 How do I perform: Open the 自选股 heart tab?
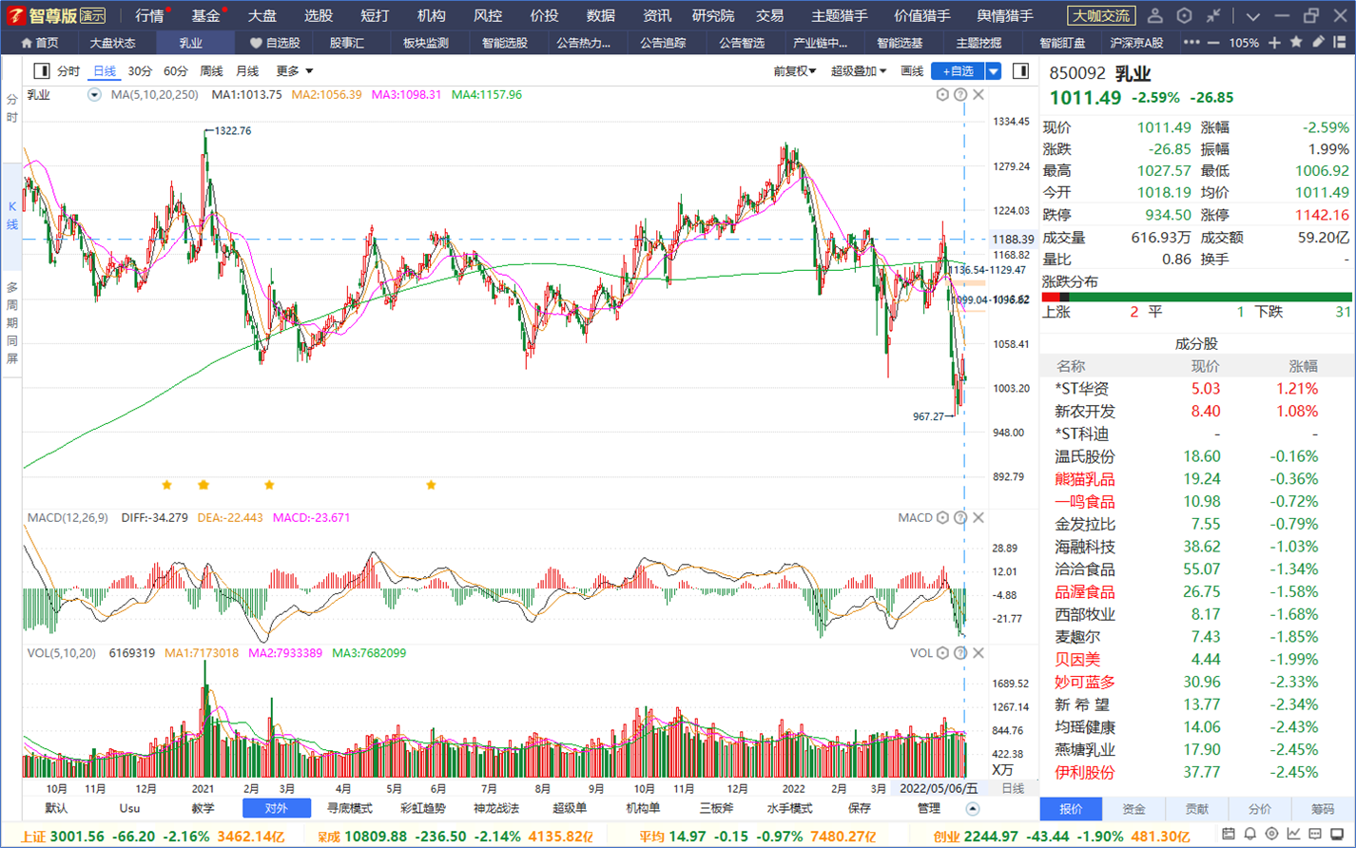point(275,43)
